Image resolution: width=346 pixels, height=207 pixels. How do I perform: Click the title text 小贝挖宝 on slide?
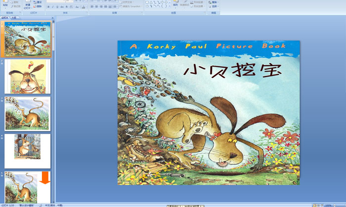coord(233,70)
